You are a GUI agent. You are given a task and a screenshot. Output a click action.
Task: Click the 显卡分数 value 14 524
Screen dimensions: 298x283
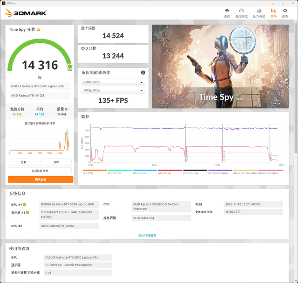(113, 36)
